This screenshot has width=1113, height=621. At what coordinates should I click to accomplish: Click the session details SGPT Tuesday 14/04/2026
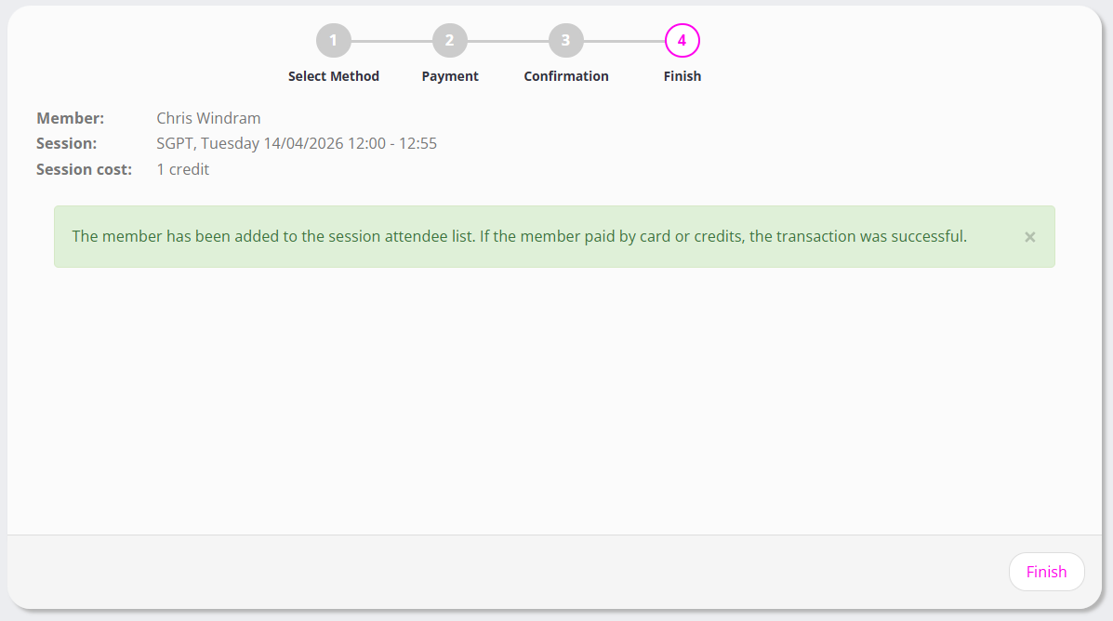point(297,143)
